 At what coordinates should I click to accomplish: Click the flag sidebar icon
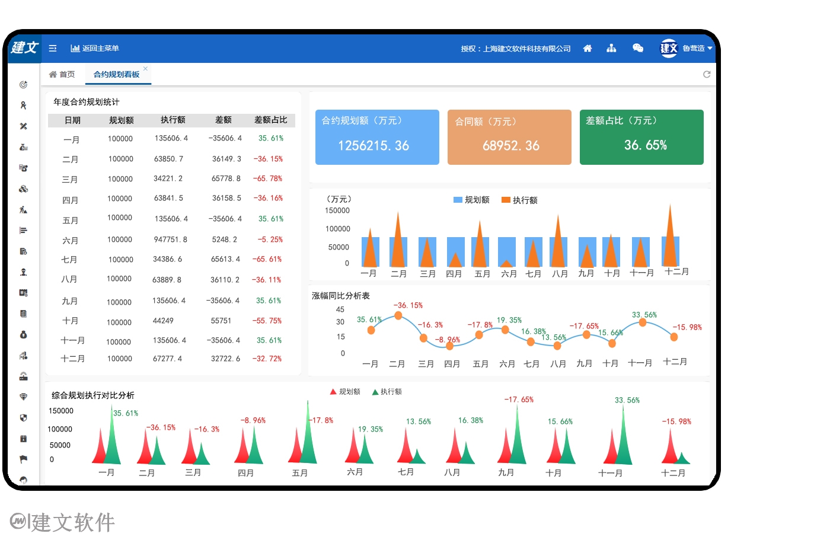(x=23, y=459)
